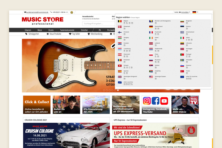Focus the Suchbegriff eingeben search field
The image size is (222, 148).
click(99, 23)
